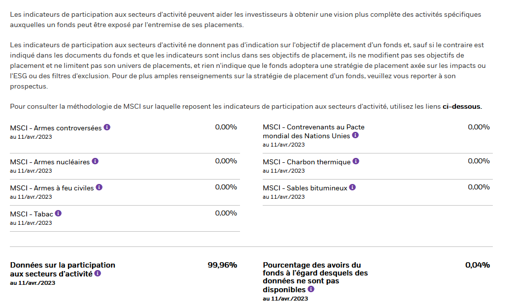Click the 0,04% unavailable data value

[478, 265]
